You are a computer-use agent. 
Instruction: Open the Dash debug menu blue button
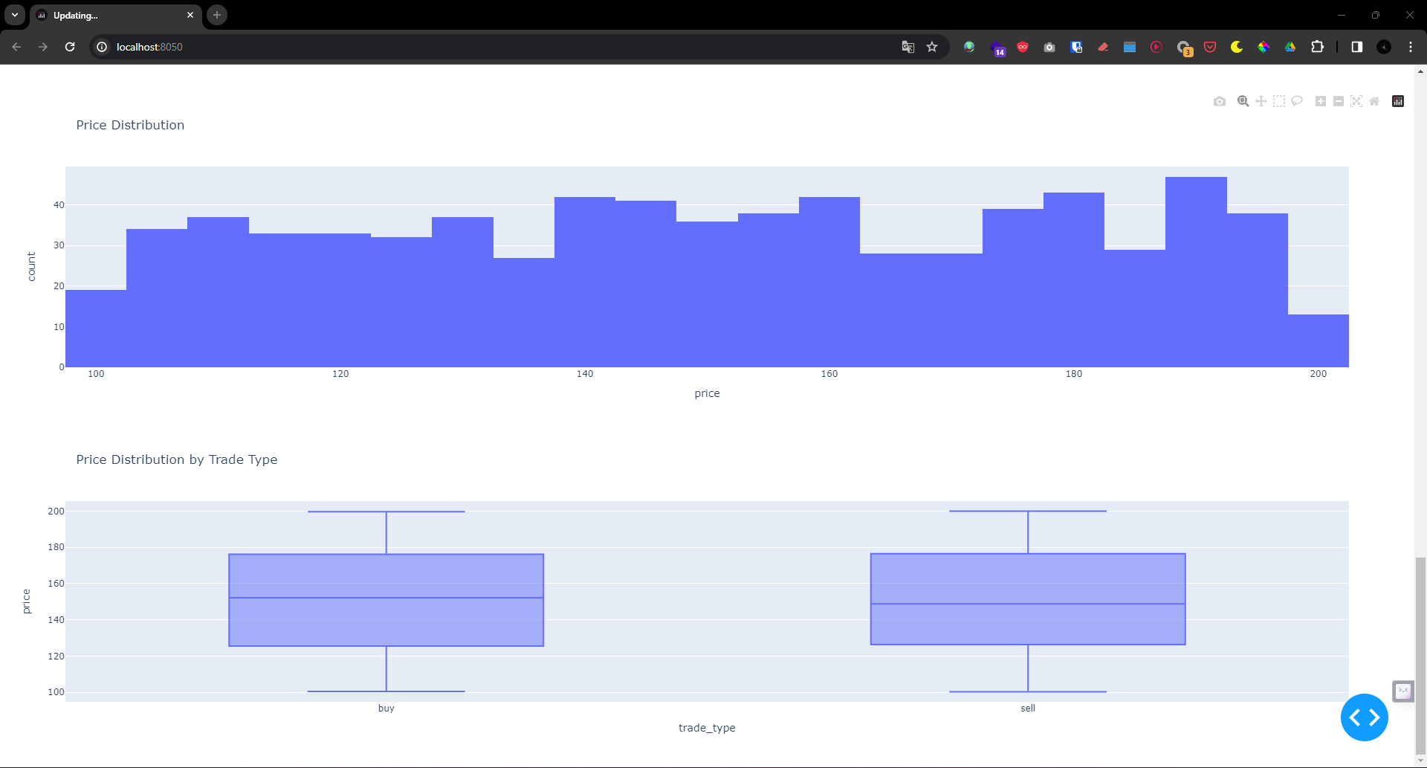(x=1365, y=717)
